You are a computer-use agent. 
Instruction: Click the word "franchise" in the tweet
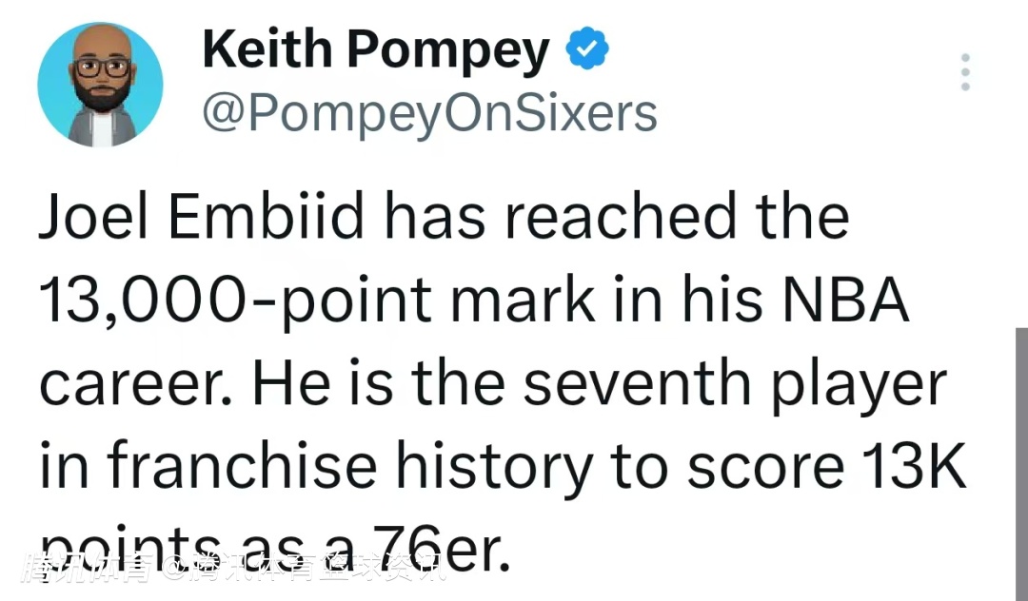pyautogui.click(x=243, y=466)
